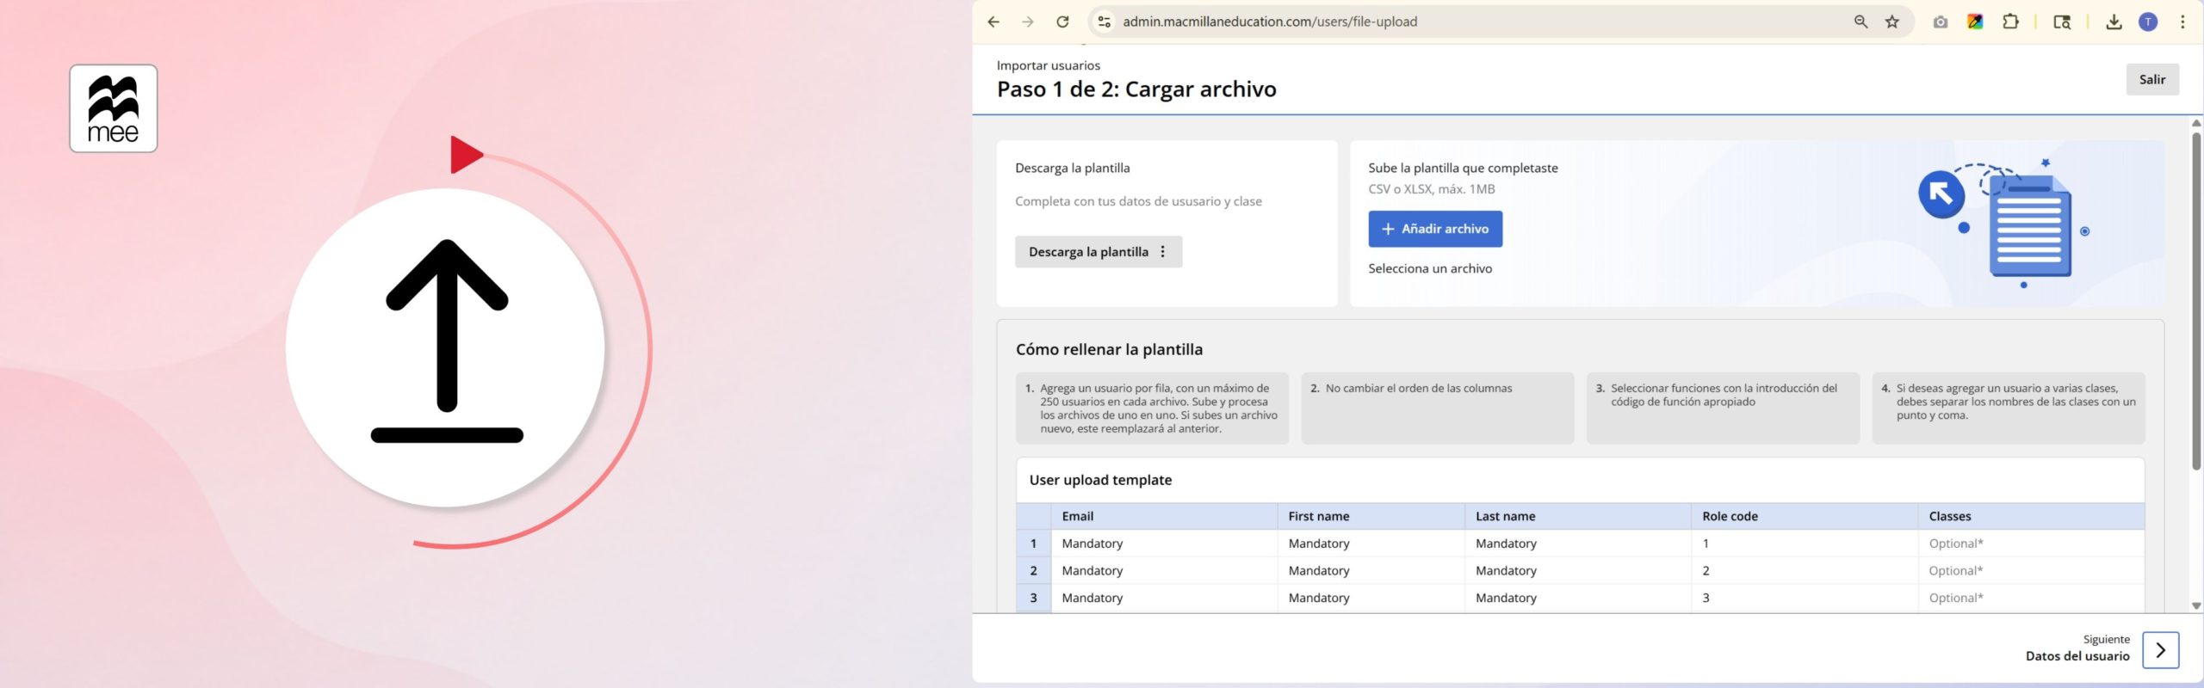Screen dimensions: 2204x688
Task: Open the Chrome three-dot menu
Action: point(2182,22)
